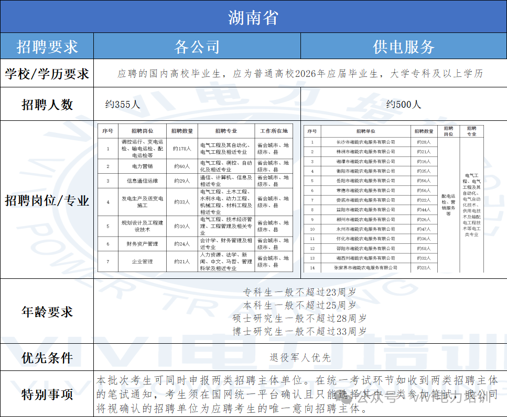507x417 pixels.
Task: Click 张家界市湘能农电服务有限公司 in the table
Action: [x=365, y=268]
